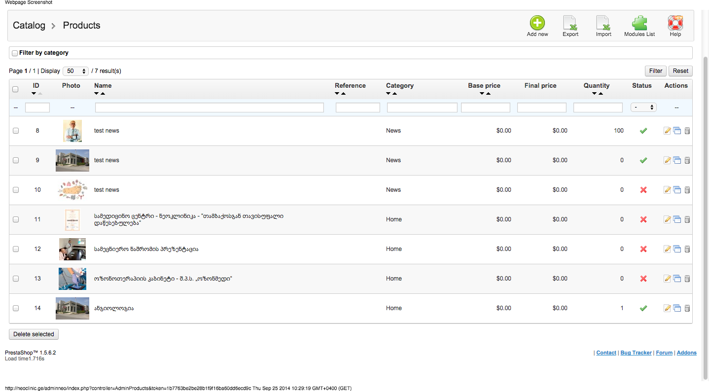Viewport: 709px width, 391px height.
Task: Duplicate product with ID 11
Action: click(677, 219)
